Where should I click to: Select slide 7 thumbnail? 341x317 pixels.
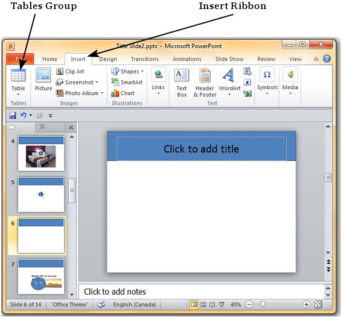(x=41, y=277)
